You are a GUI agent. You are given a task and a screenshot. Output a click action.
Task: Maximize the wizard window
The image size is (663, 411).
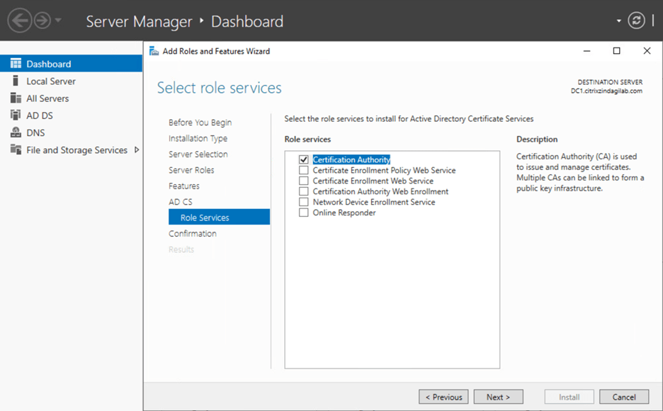pyautogui.click(x=616, y=51)
